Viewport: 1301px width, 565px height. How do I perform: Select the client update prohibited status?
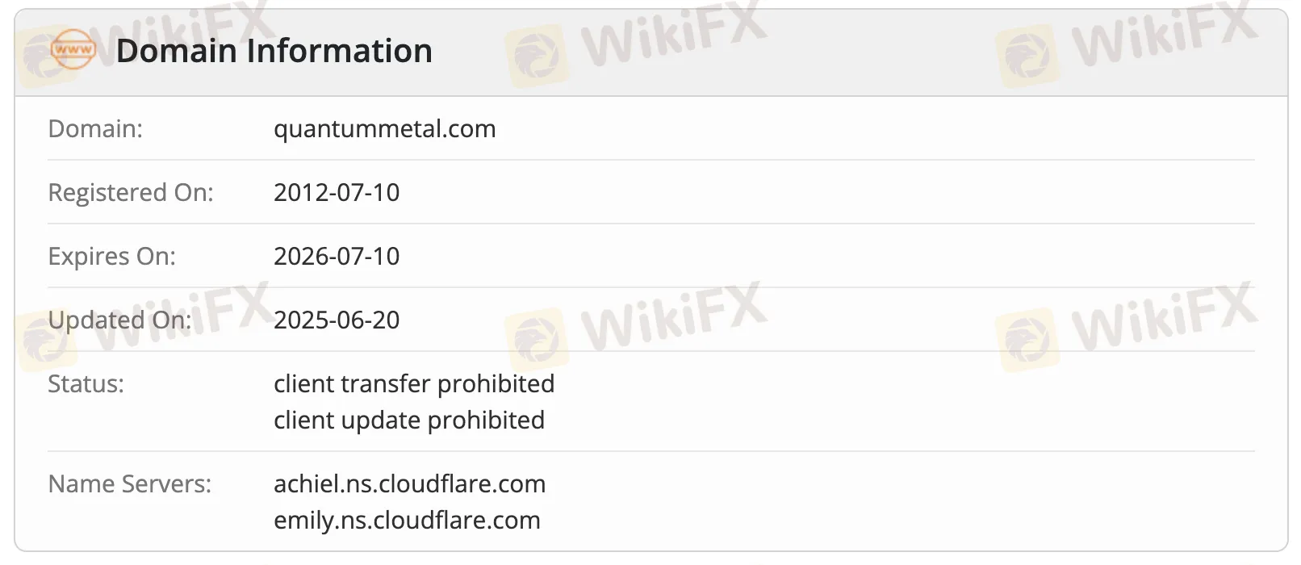pos(409,421)
